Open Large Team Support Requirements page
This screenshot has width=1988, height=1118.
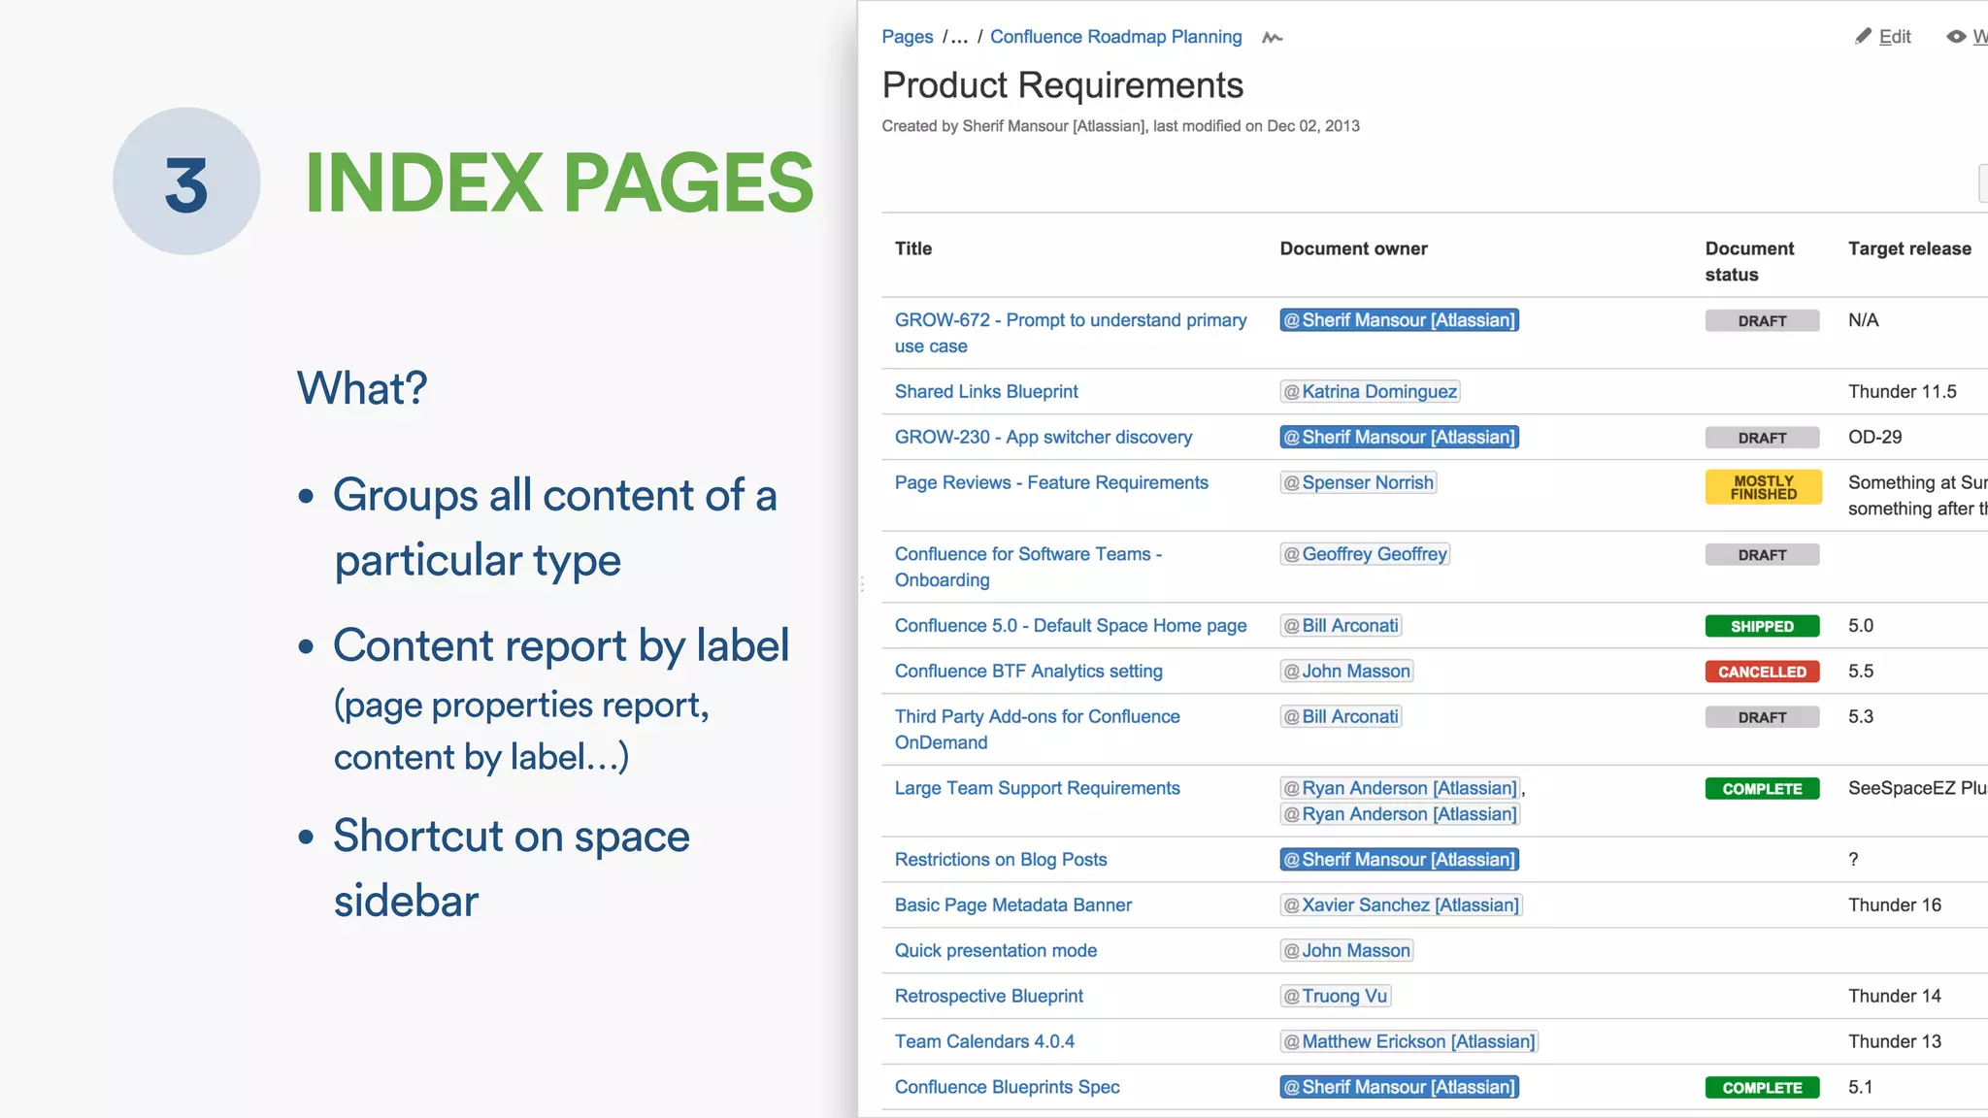tap(1037, 788)
